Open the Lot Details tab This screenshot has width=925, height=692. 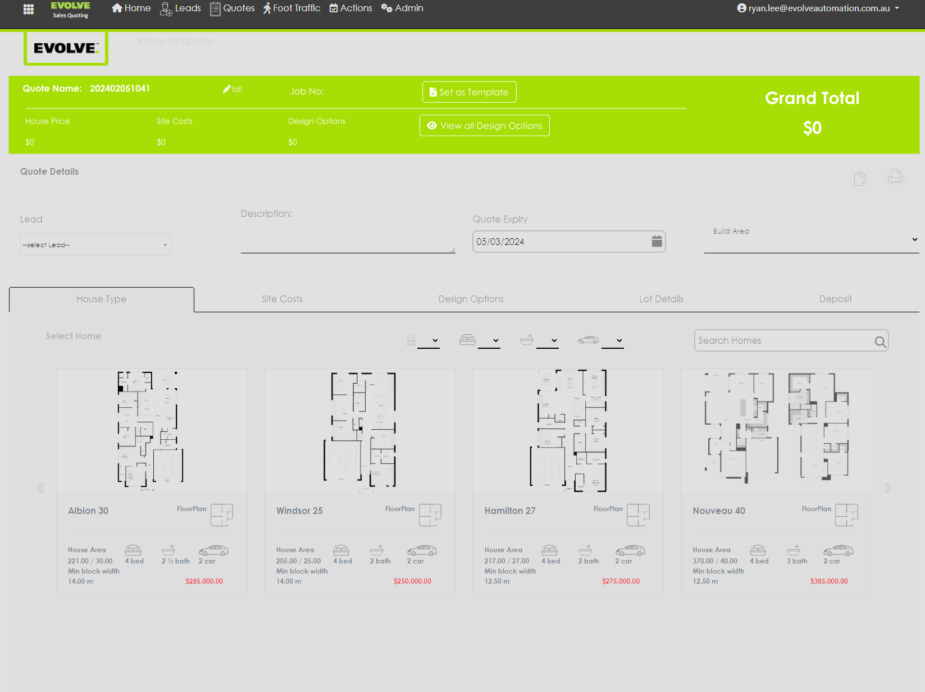pyautogui.click(x=661, y=299)
